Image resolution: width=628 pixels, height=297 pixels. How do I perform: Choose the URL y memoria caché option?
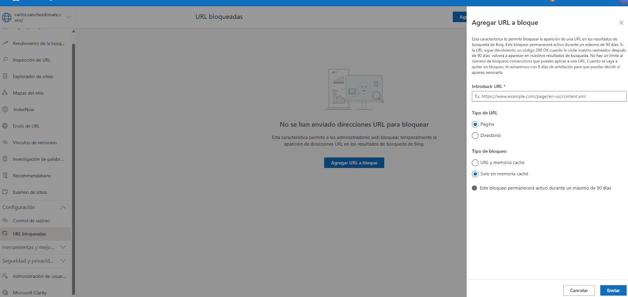pyautogui.click(x=475, y=163)
